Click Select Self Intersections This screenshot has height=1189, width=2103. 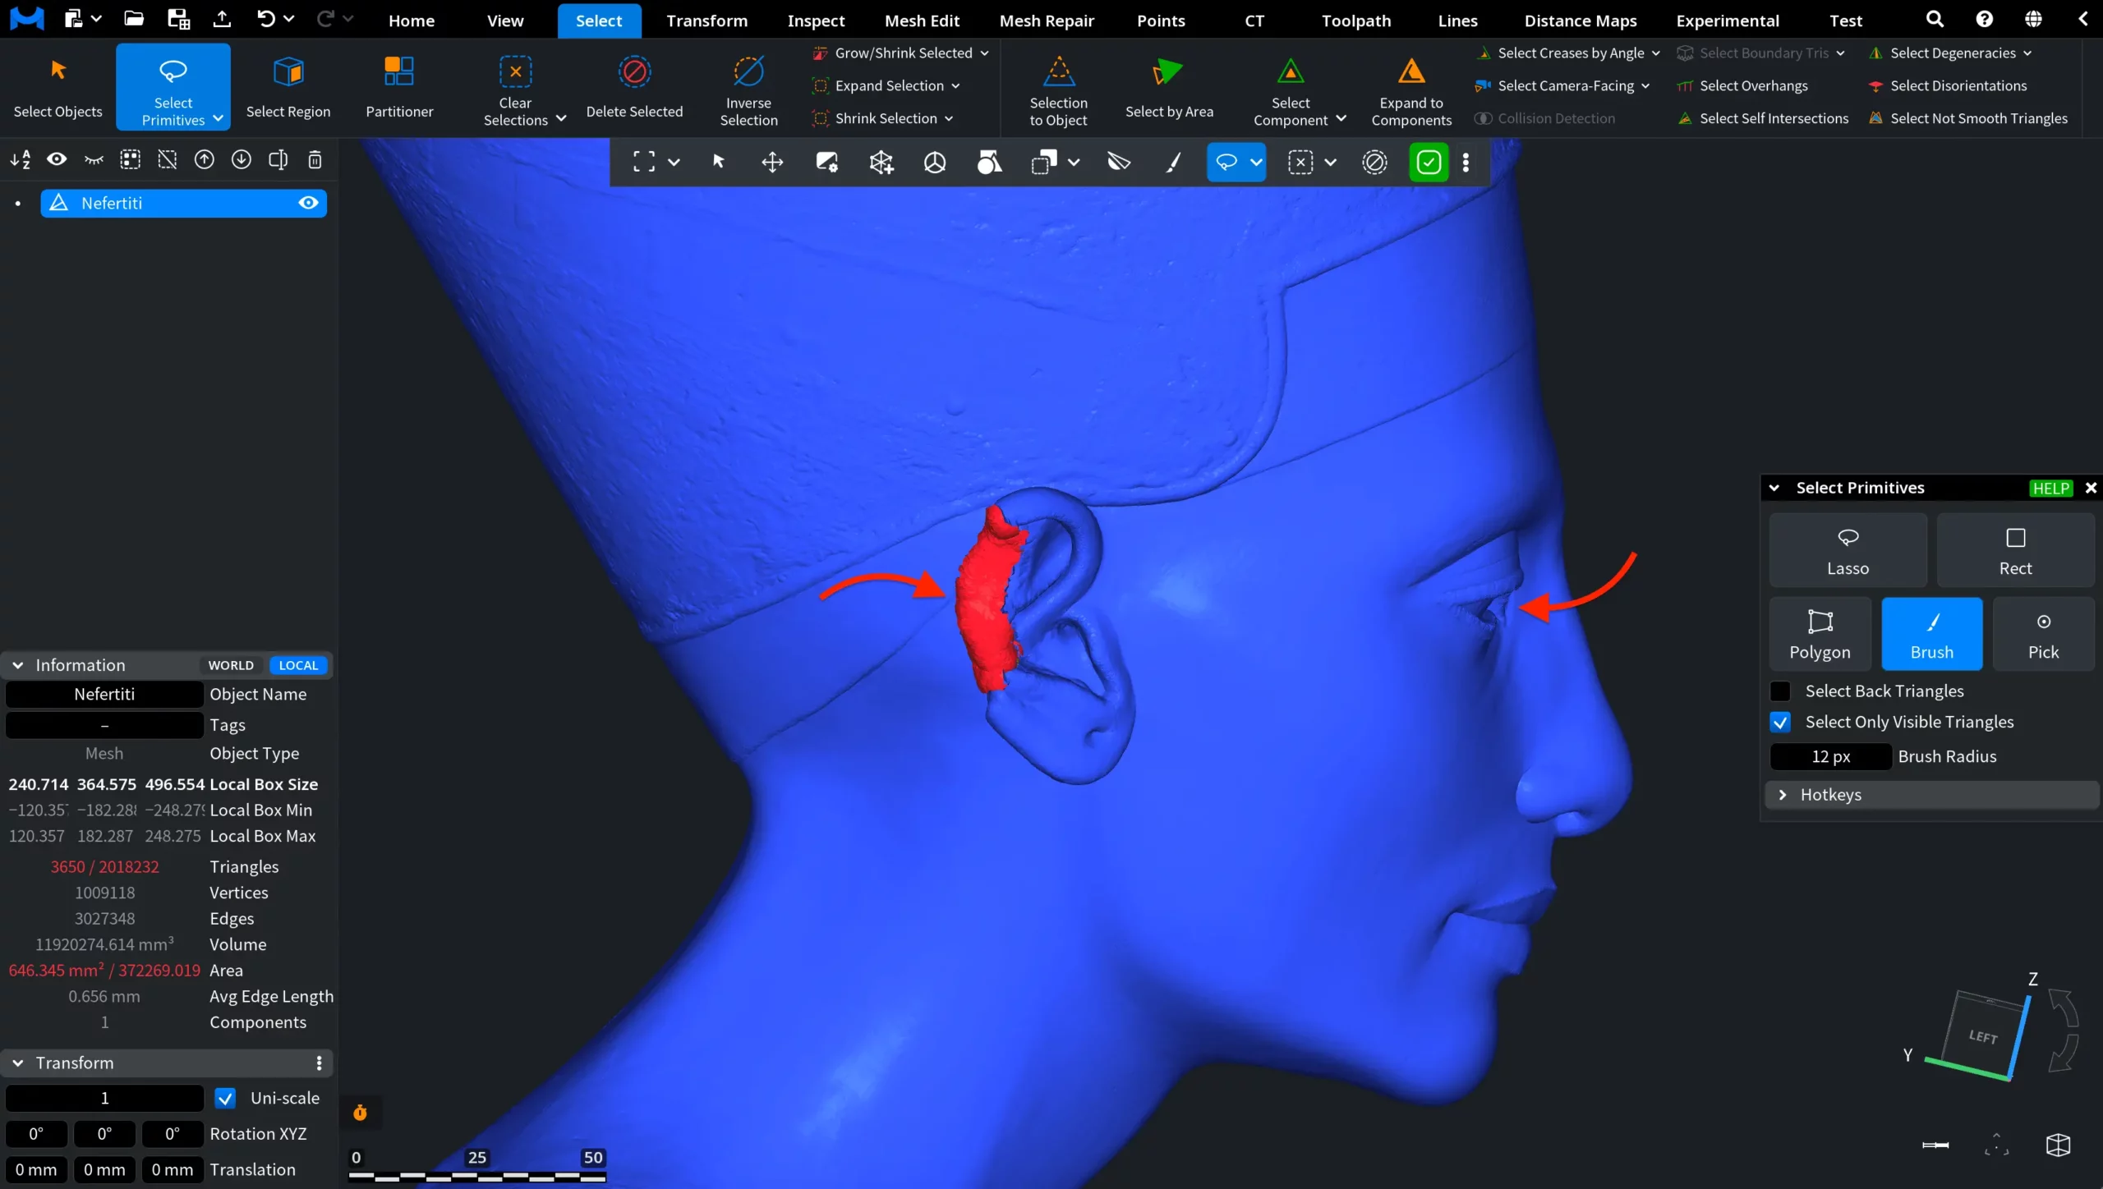tap(1763, 119)
